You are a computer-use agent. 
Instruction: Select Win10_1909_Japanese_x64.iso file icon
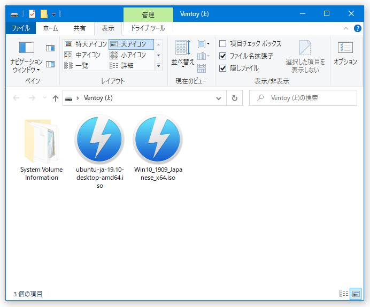point(158,140)
